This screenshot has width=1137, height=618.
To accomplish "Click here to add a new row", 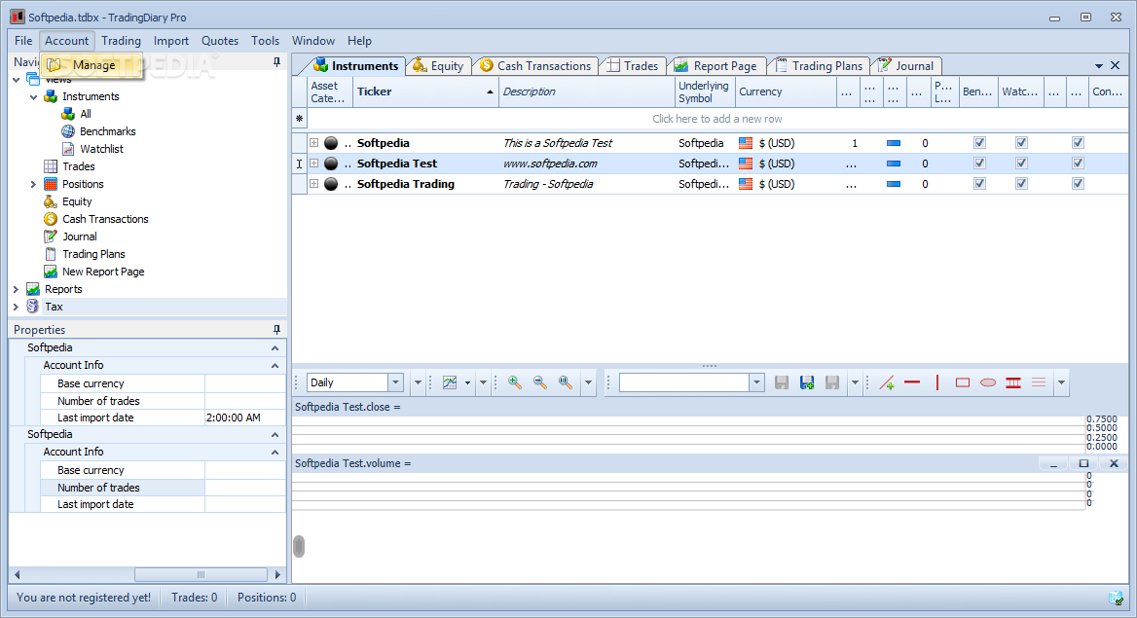I will click(716, 119).
